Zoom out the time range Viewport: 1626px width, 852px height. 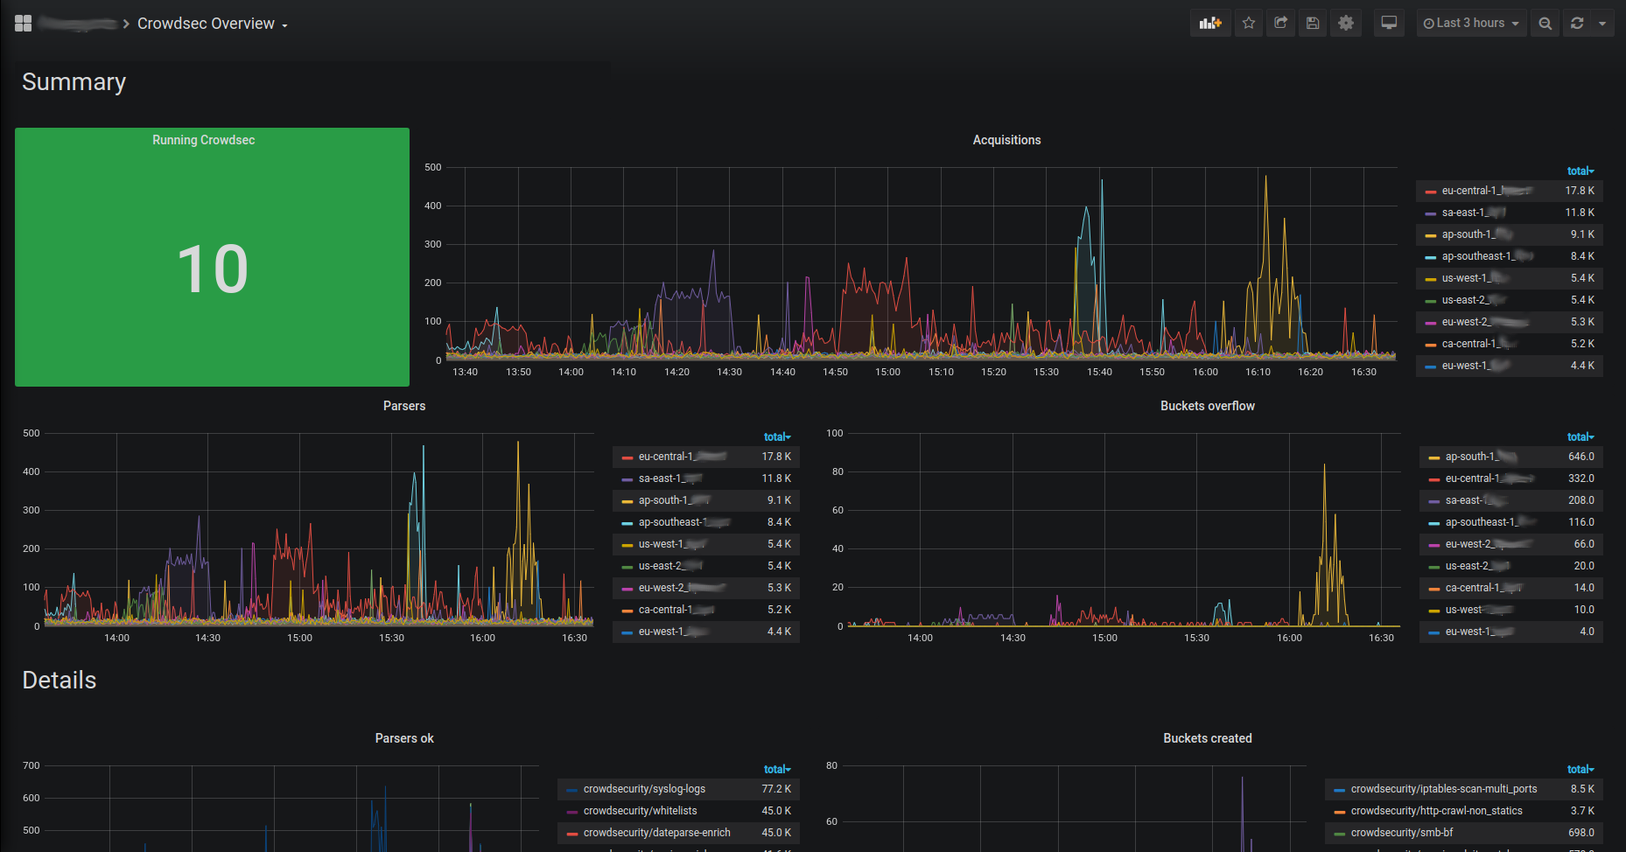pyautogui.click(x=1545, y=24)
